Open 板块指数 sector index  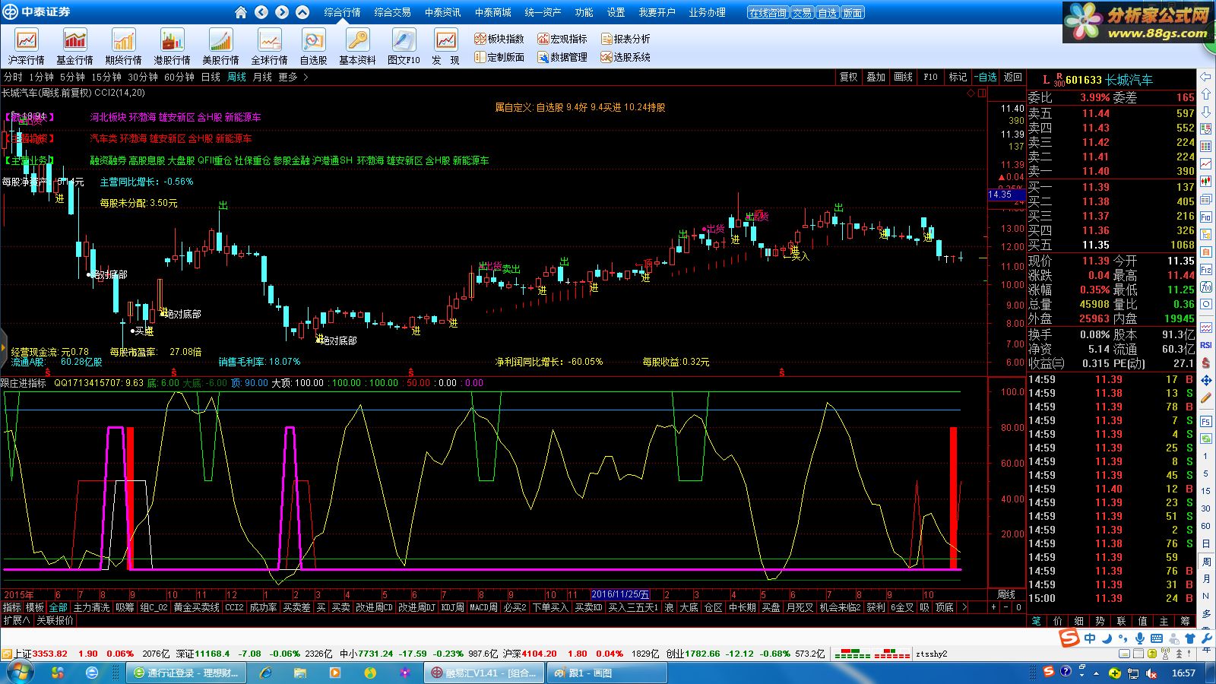pos(499,39)
